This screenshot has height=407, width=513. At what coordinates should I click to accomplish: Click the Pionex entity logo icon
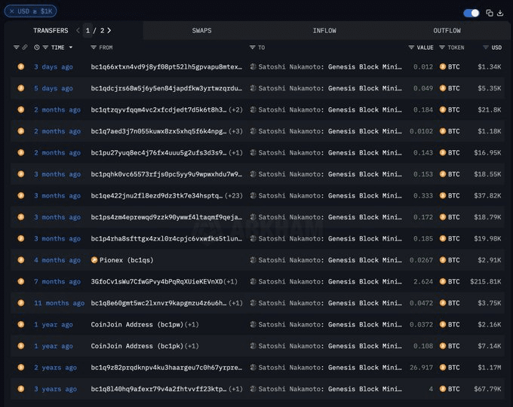point(94,260)
